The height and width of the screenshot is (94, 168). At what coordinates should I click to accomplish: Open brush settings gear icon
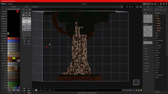30,10
